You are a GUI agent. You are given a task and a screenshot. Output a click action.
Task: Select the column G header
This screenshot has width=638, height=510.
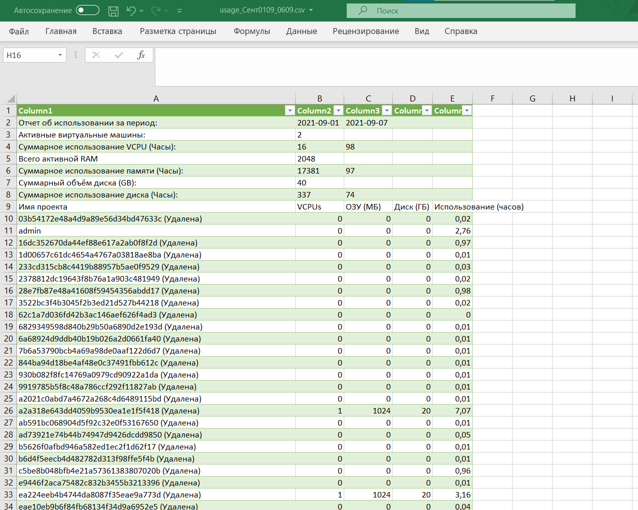tap(532, 98)
